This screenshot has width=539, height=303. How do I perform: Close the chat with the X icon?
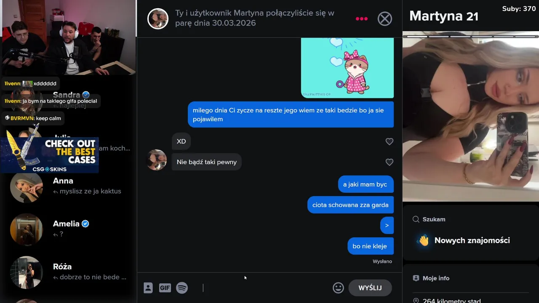pos(384,19)
